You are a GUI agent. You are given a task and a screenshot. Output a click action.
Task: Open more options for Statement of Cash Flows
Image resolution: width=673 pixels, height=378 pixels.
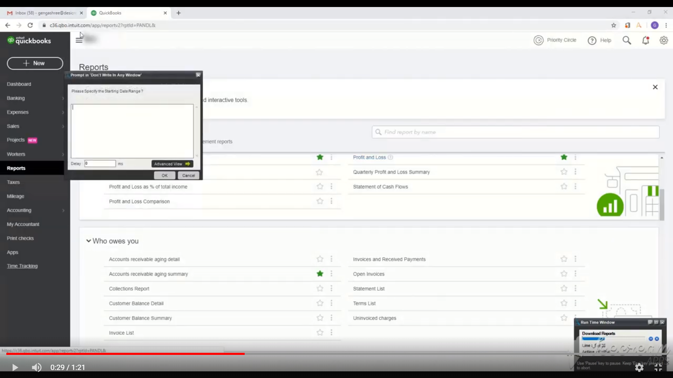(575, 187)
